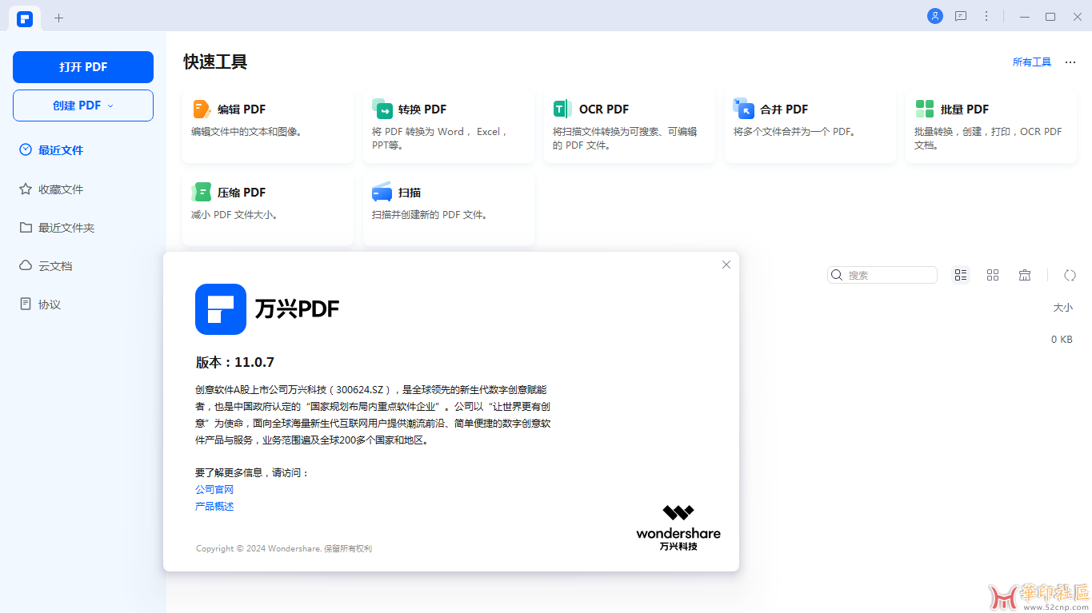Open 协议 in sidebar
This screenshot has height=613, width=1092.
tap(50, 305)
